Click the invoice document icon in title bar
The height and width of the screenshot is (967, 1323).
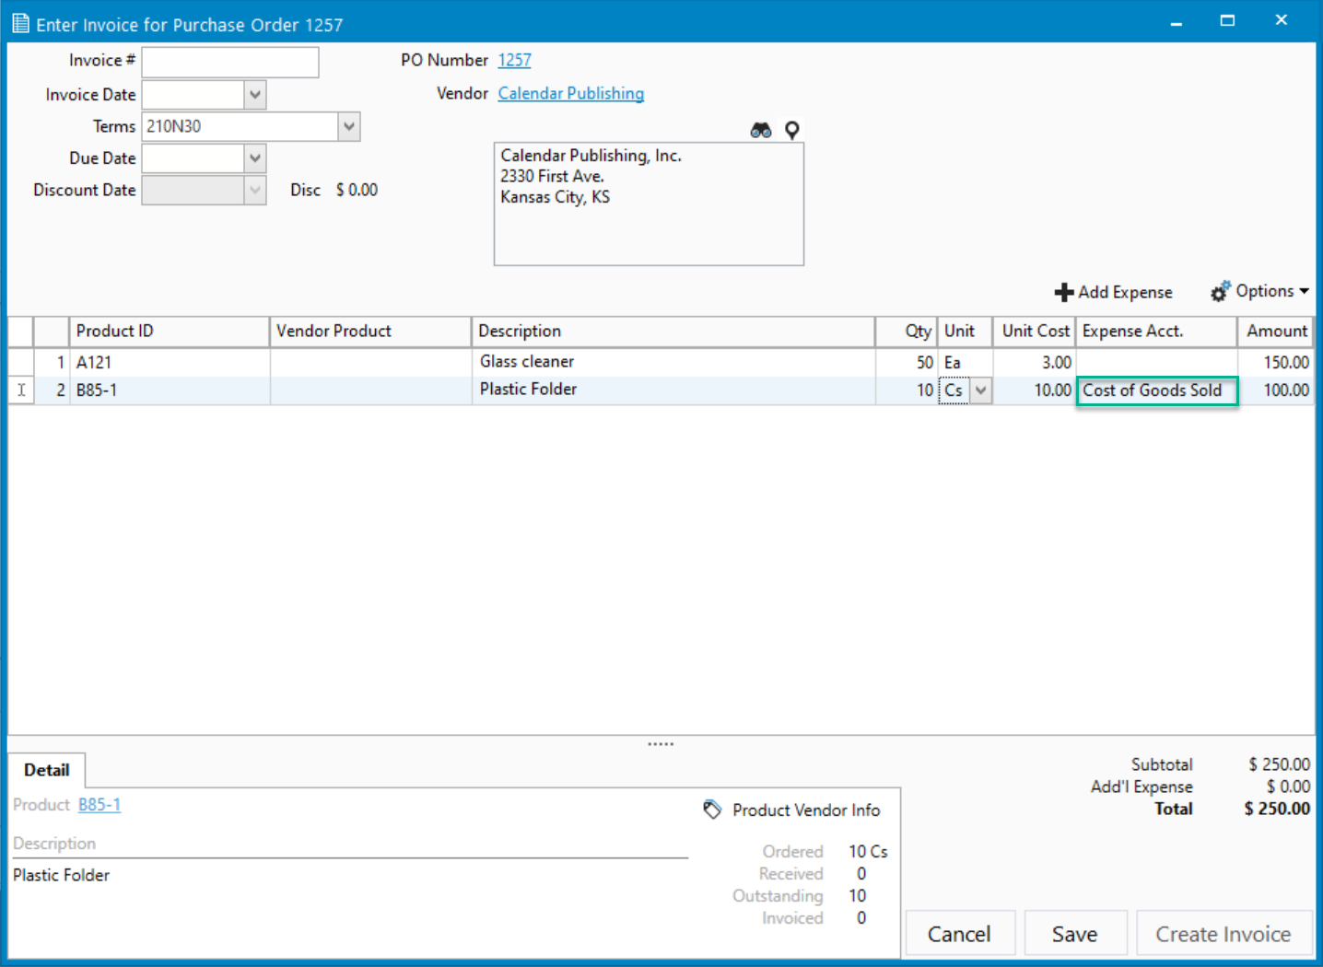pos(20,24)
